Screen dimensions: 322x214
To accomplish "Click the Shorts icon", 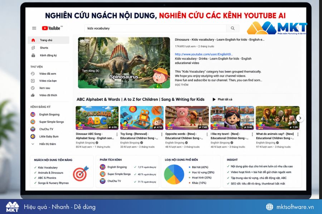I will (33, 48).
